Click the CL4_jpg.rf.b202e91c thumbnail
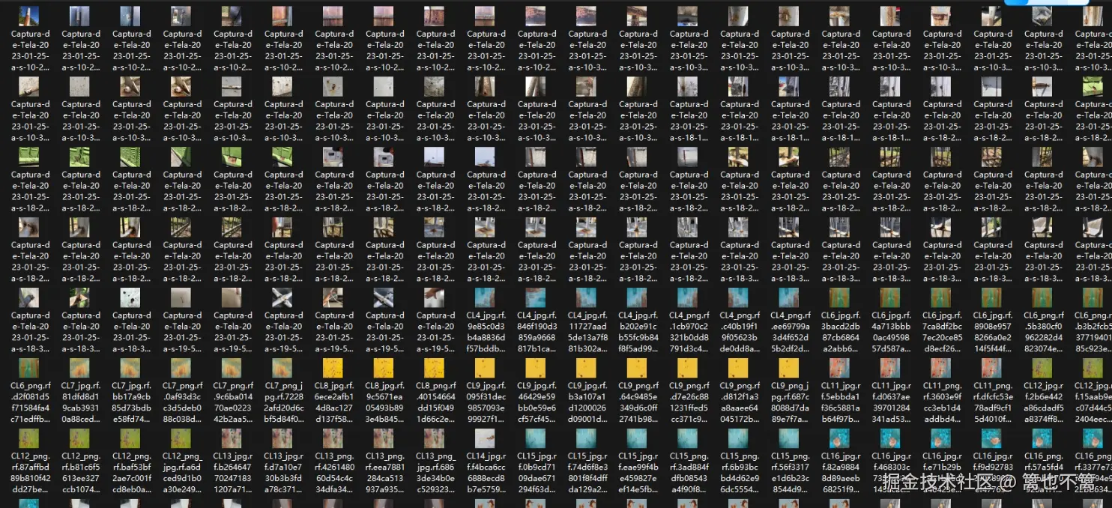1112x508 pixels. 638,298
